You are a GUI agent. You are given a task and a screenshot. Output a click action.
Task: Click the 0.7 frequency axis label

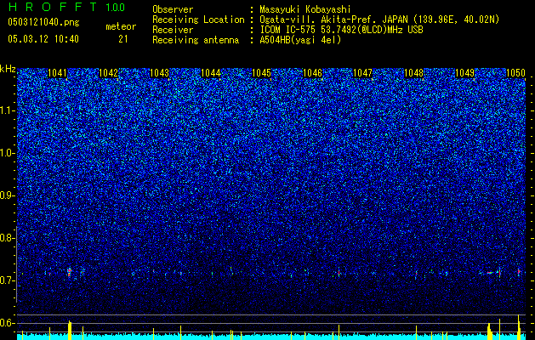(x=8, y=280)
